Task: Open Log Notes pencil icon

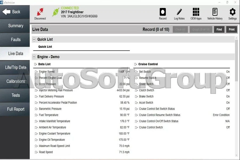Action: [179, 12]
